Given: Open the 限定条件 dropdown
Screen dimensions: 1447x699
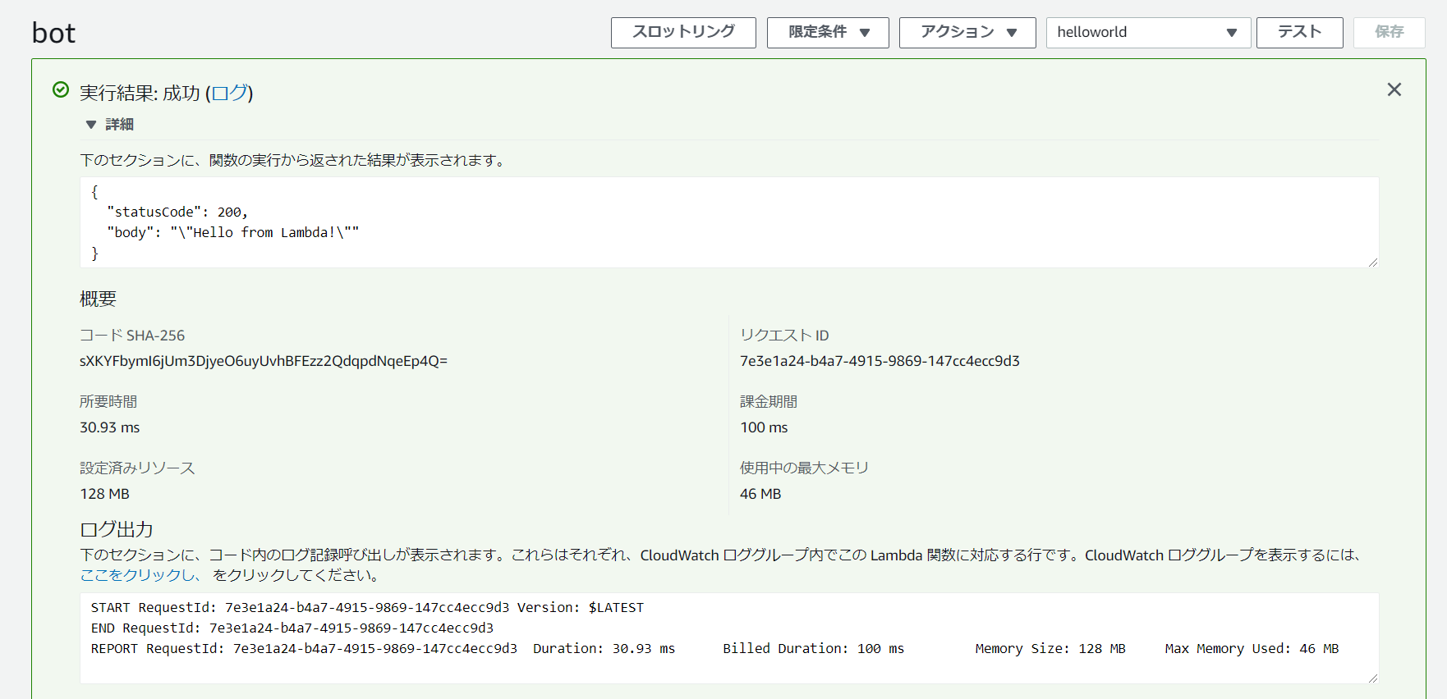Looking at the screenshot, I should tap(828, 33).
